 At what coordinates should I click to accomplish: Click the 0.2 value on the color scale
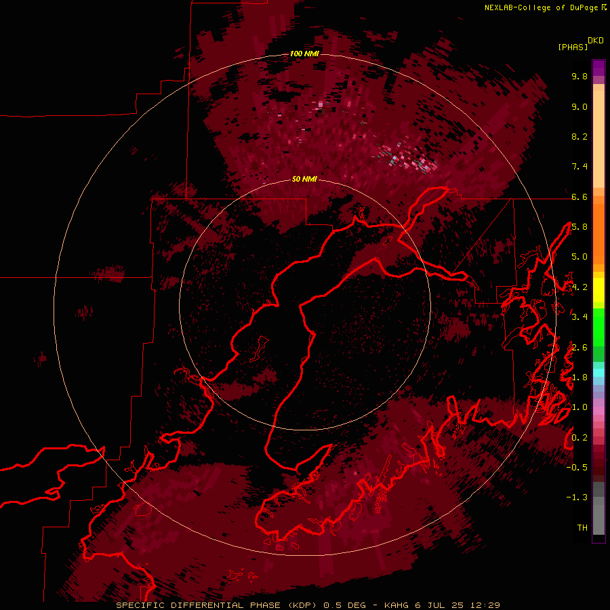(579, 438)
